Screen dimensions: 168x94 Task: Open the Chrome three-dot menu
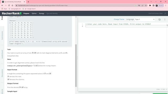[x=166, y=5]
